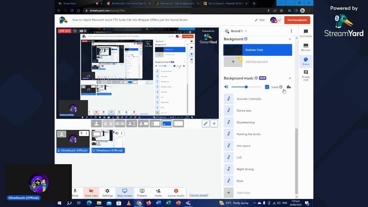Screen dimensions: 368x207
Task: Select the Bubbles Dark background
Action: (258, 50)
